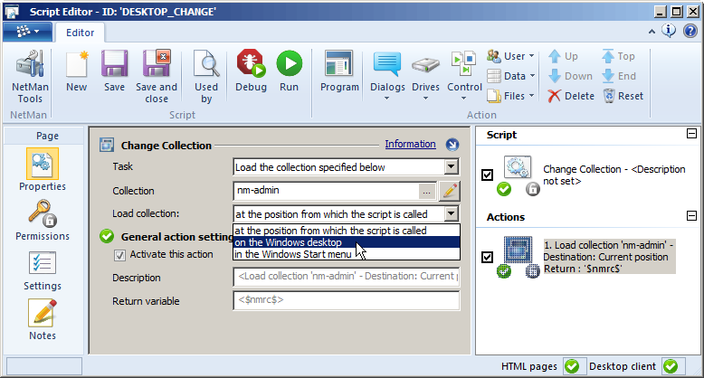Close the Load collection dropdown arrow

452,213
